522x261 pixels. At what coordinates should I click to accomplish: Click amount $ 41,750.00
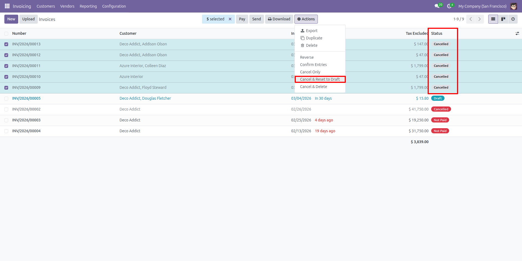click(418, 109)
